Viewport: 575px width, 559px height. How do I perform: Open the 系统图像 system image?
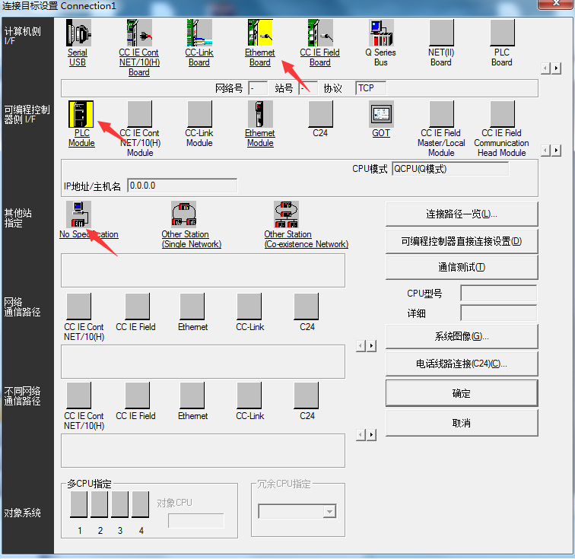coord(462,336)
